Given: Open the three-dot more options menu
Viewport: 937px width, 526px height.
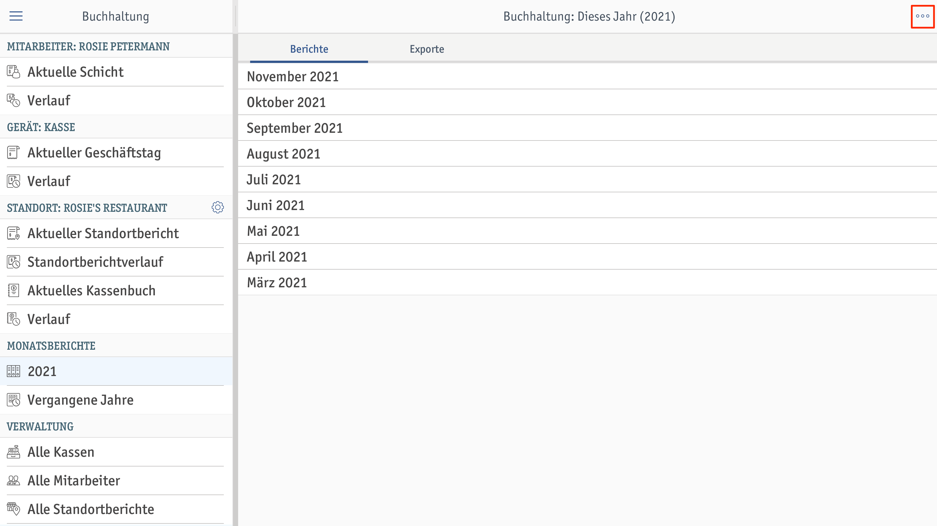Looking at the screenshot, I should [x=922, y=16].
